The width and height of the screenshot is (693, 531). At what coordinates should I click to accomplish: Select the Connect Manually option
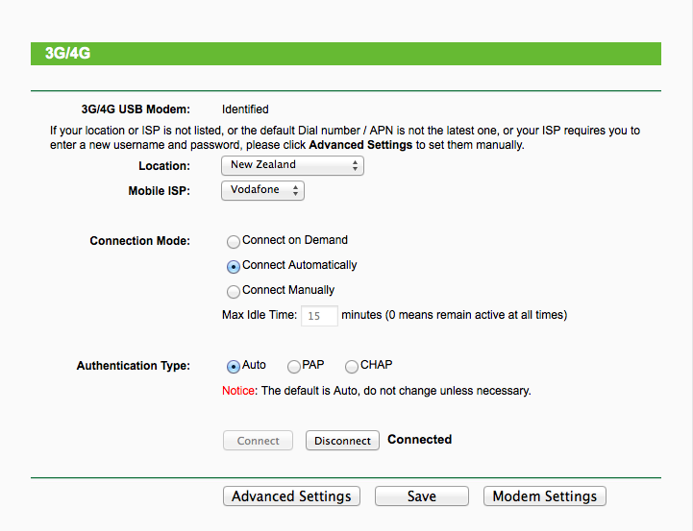tap(234, 291)
